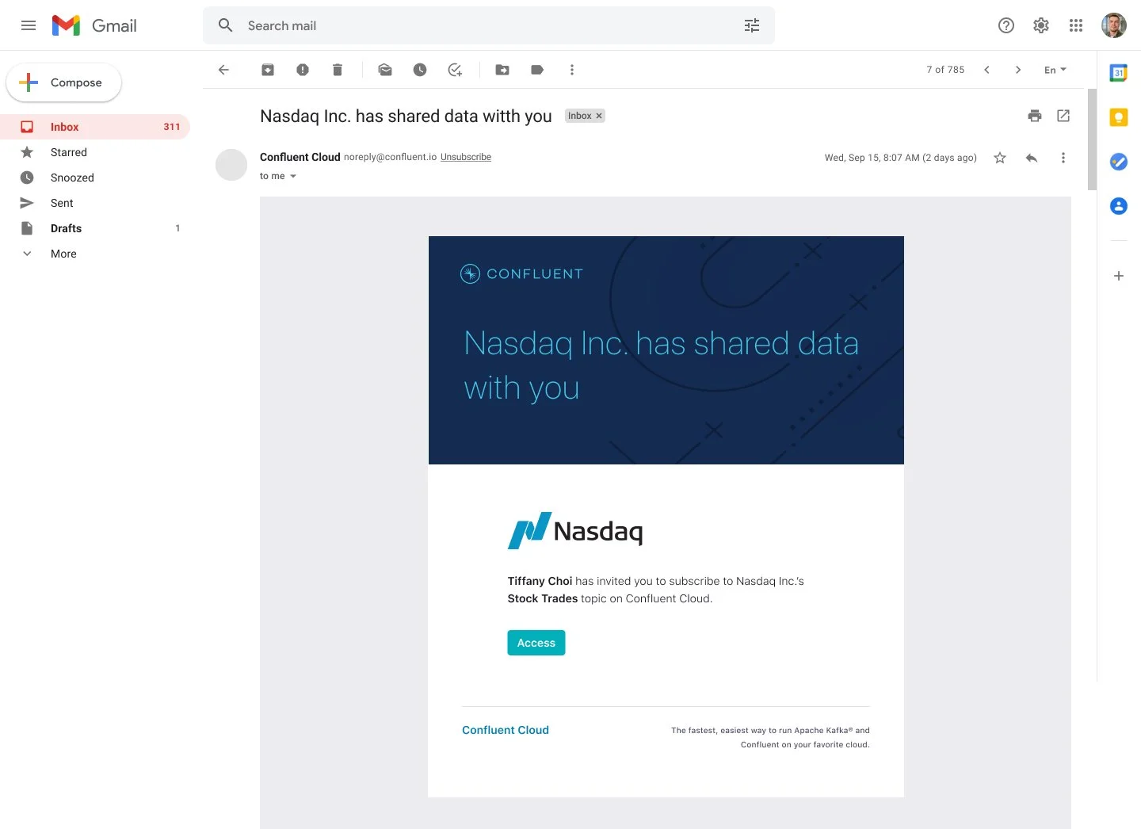
Task: Open the main menu hamburger icon
Action: pos(29,25)
